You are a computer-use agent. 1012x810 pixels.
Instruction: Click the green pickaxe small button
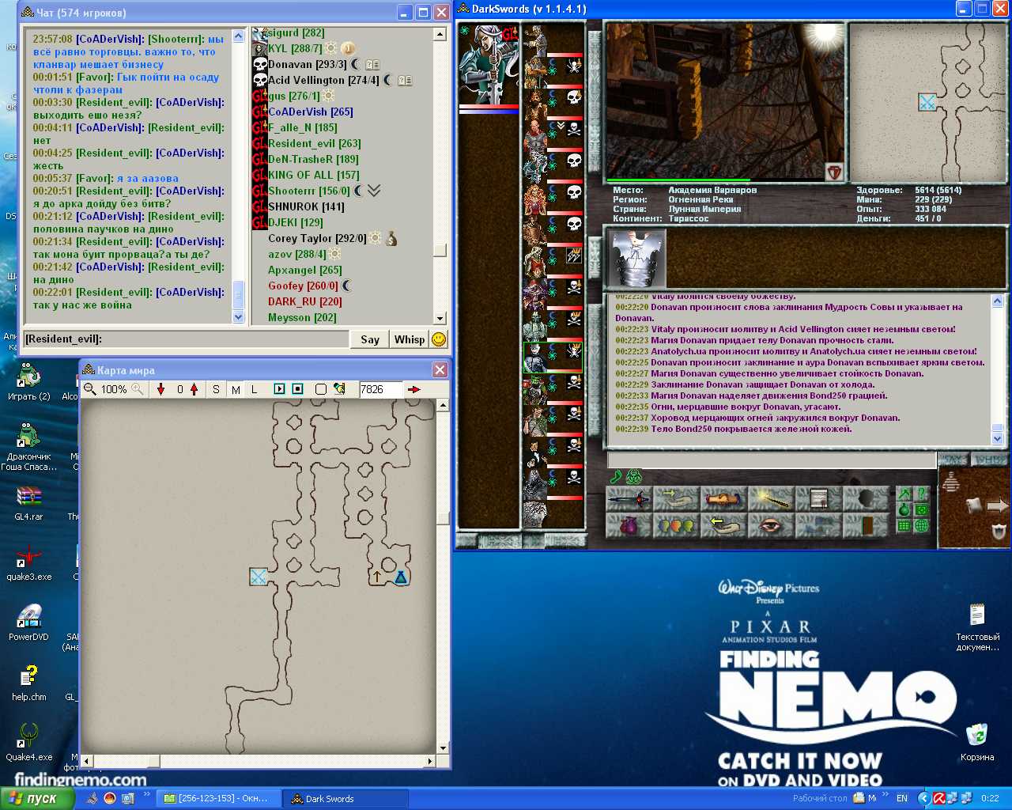[x=904, y=493]
